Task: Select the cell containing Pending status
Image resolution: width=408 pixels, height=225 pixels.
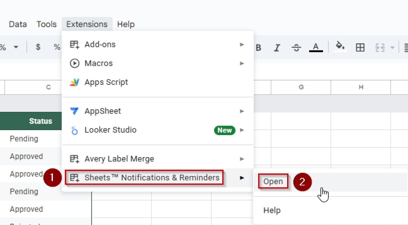Action: point(24,139)
